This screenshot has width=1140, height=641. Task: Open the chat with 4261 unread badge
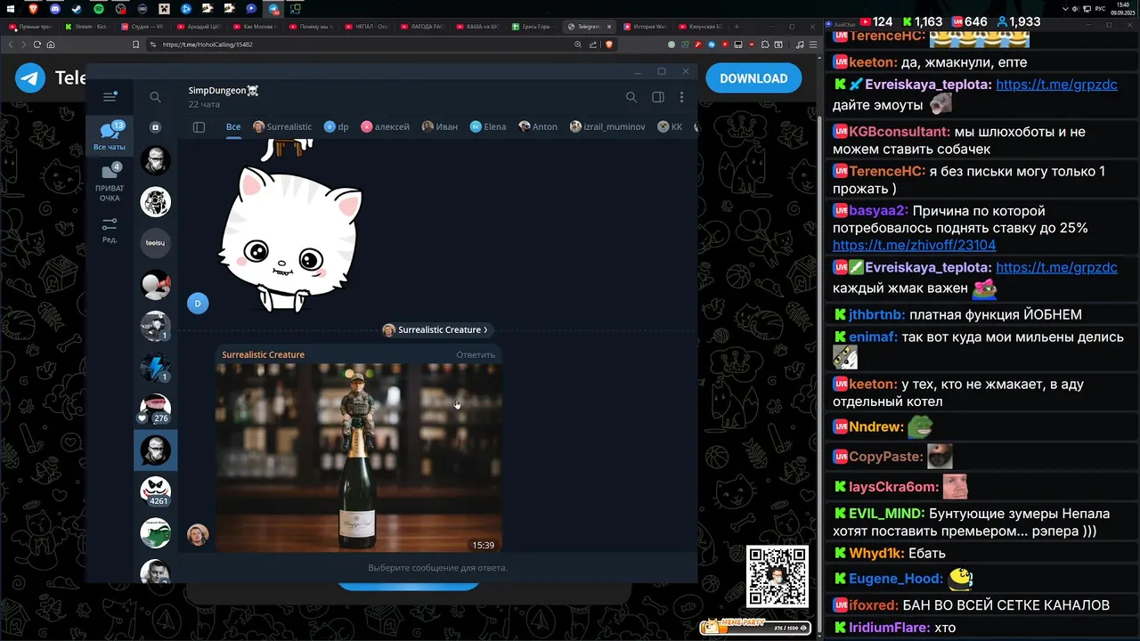coord(155,491)
